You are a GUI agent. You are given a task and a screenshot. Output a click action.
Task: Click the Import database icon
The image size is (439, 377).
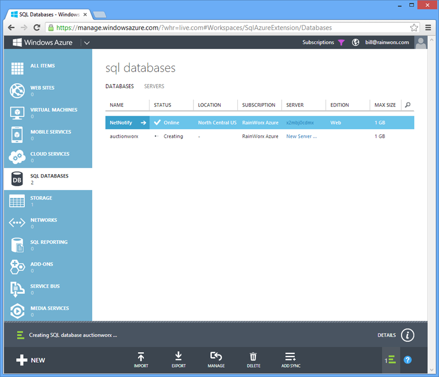click(141, 357)
